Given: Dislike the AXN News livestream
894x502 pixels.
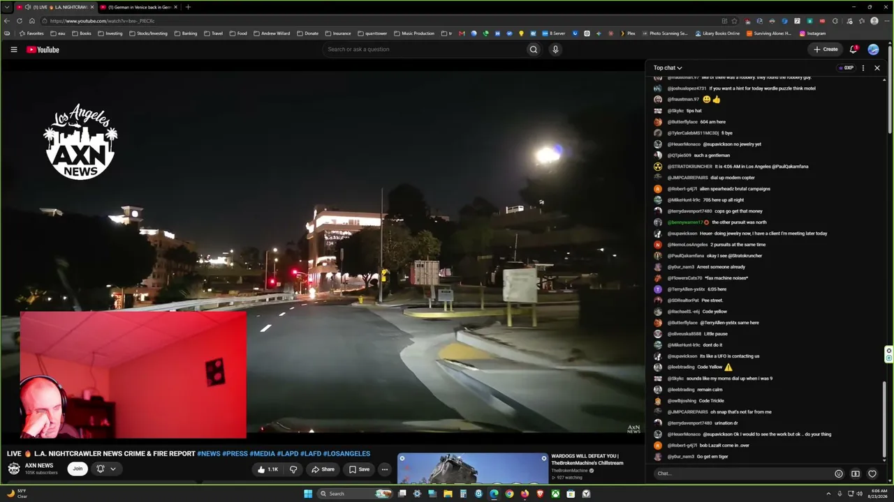Looking at the screenshot, I should pyautogui.click(x=293, y=469).
